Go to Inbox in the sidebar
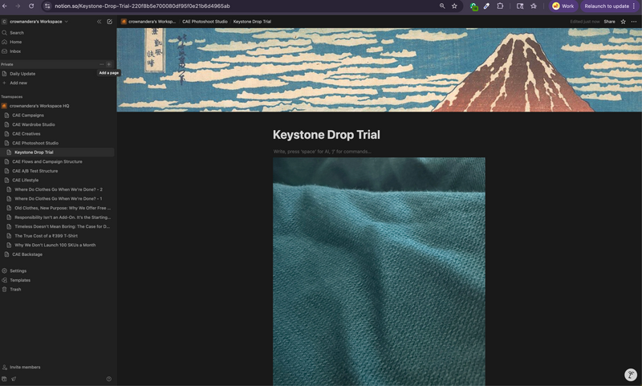The image size is (642, 386). coord(15,51)
